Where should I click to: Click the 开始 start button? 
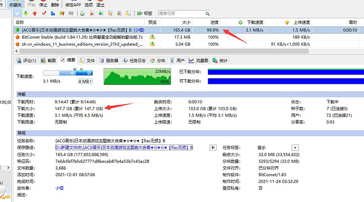pos(31,4)
